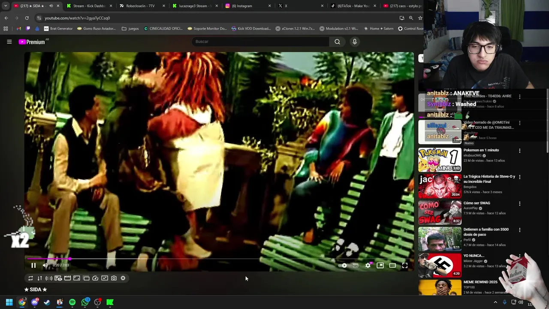
Task: Click the zoom magnifier in address bar
Action: (x=411, y=18)
